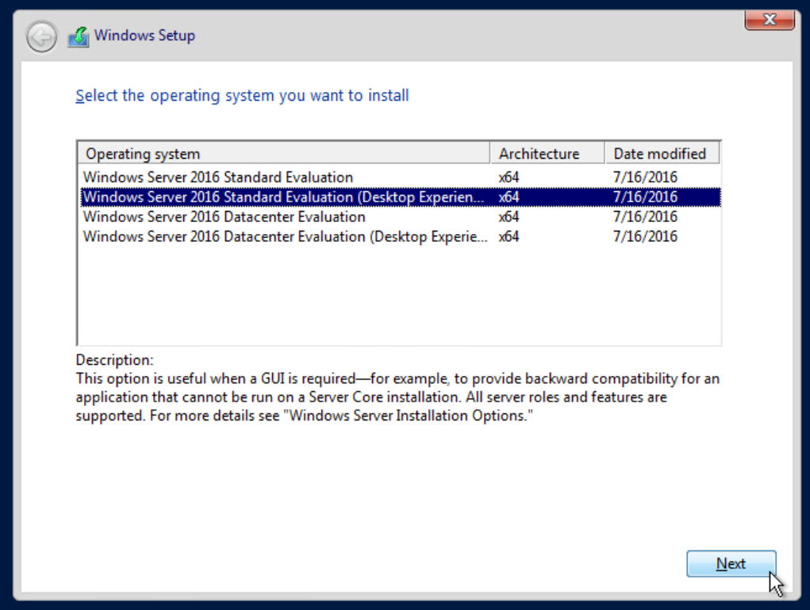Click the Windows Setup title icon
This screenshot has width=810, height=610.
click(x=78, y=36)
